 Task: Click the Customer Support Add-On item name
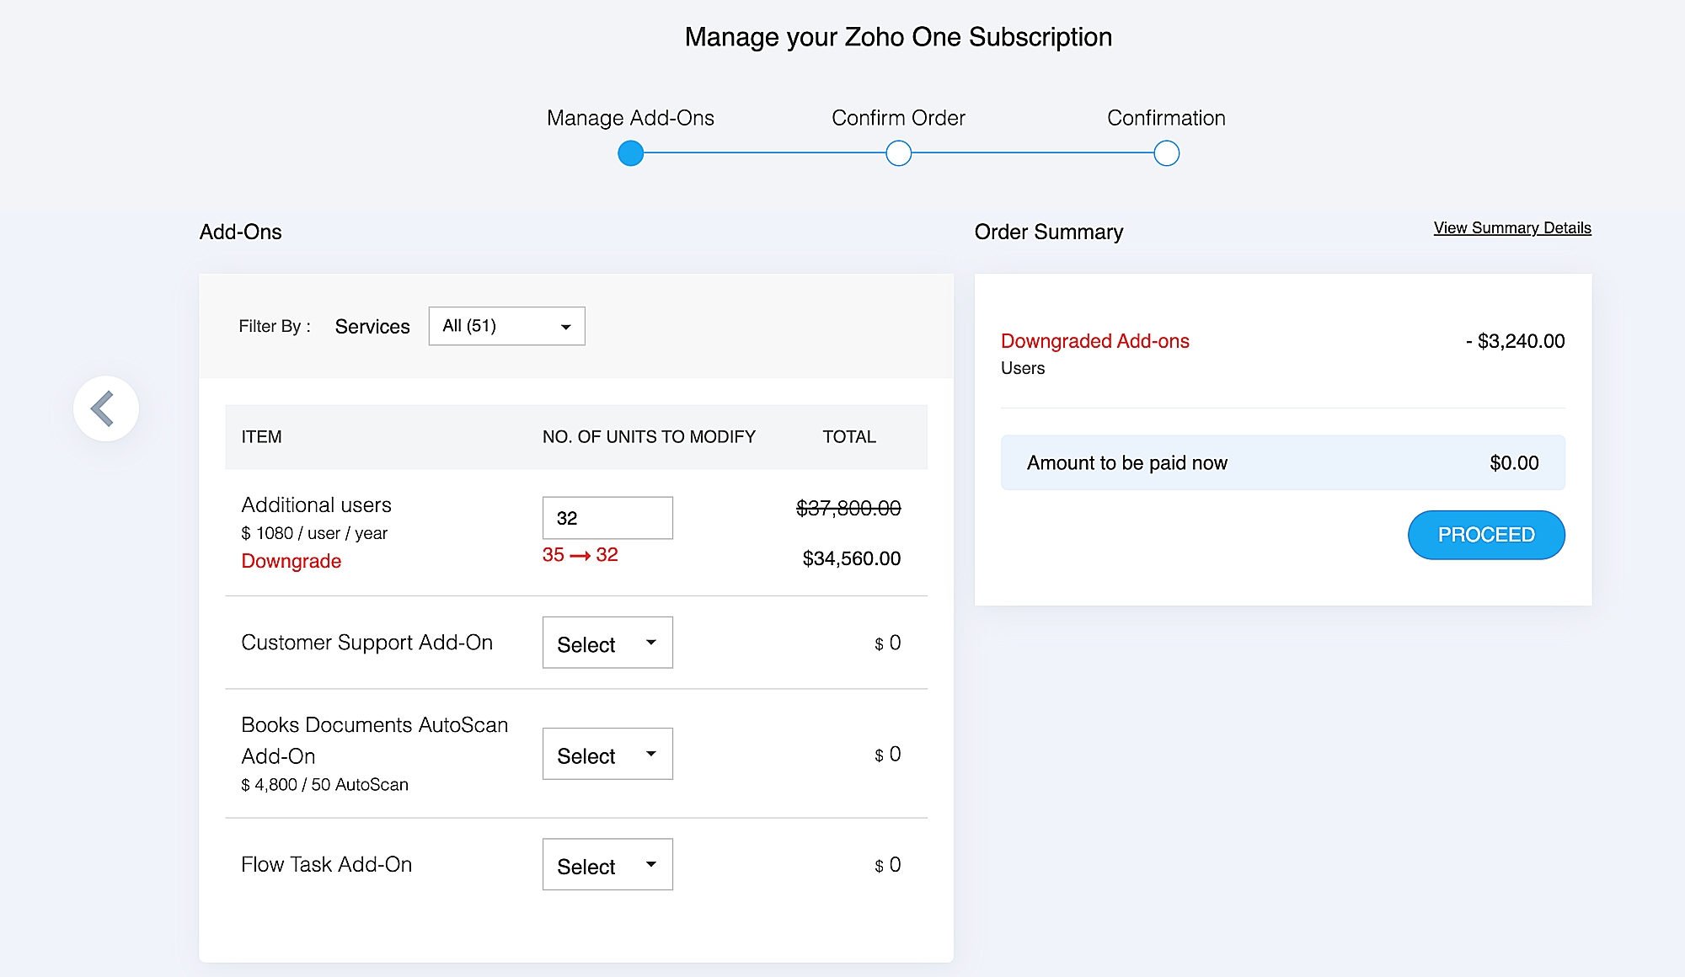point(366,643)
